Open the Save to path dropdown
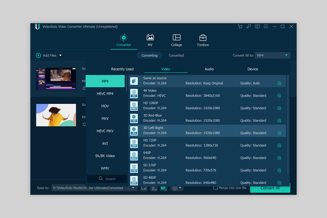This screenshot has width=327, height=218. [x=133, y=188]
